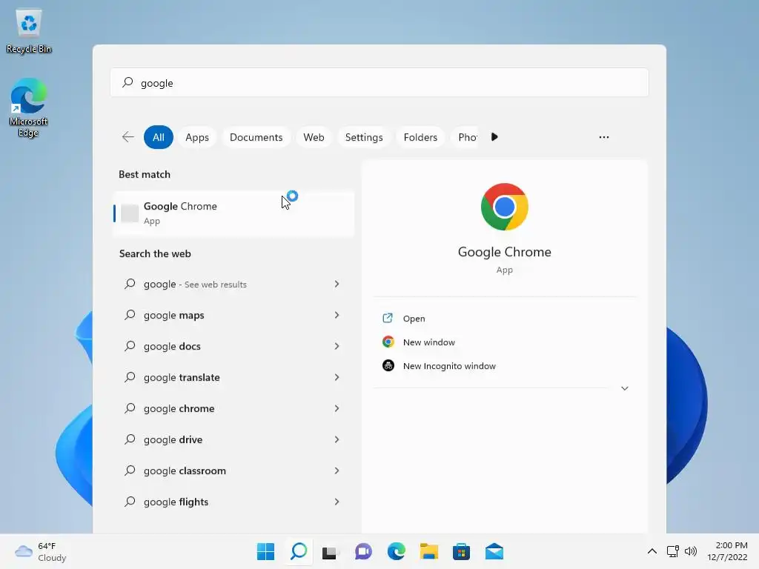Click Open in the Chrome preview pane
The image size is (759, 569).
point(414,319)
